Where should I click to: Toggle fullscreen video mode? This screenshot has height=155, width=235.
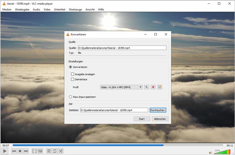point(34,151)
